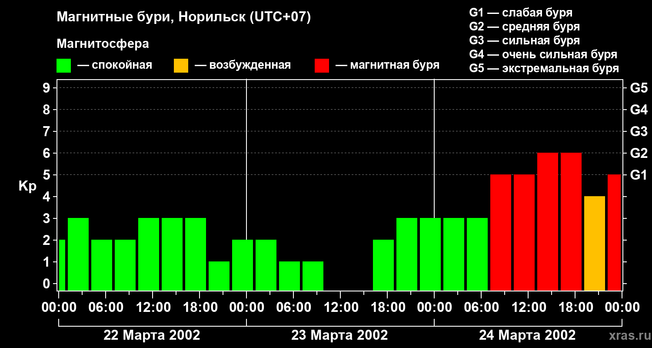Select the 'G2 — средняя буря' legend line

click(525, 27)
